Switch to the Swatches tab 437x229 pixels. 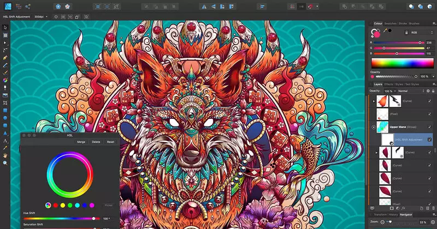coord(390,23)
